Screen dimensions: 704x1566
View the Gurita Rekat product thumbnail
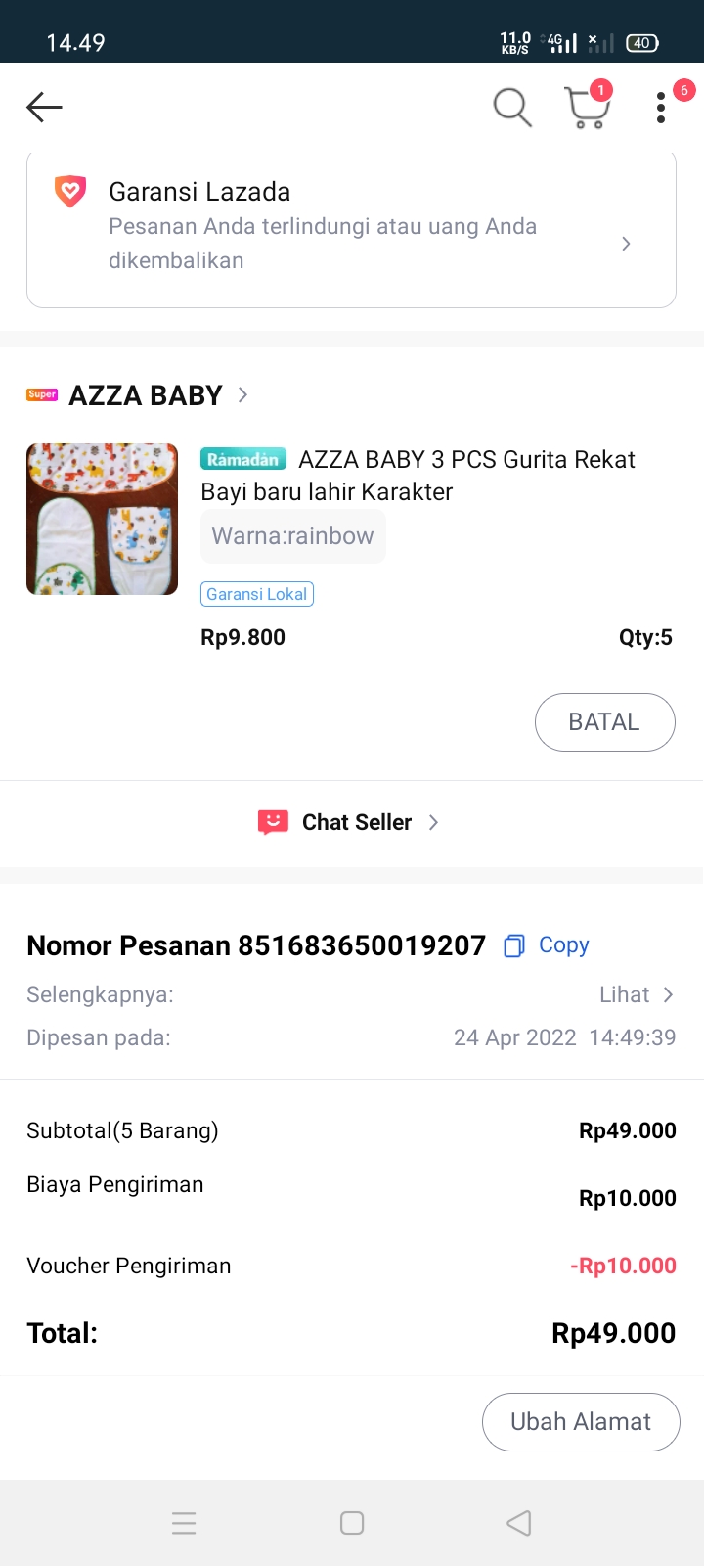tap(103, 520)
